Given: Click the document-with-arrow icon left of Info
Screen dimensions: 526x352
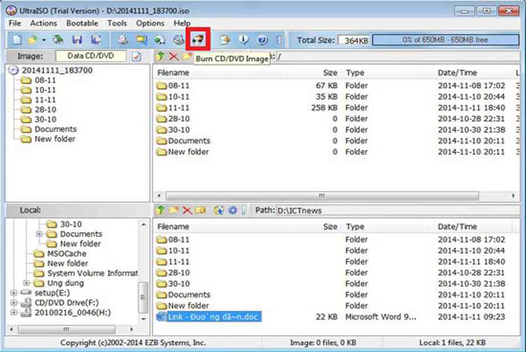Looking at the screenshot, I should pyautogui.click(x=225, y=40).
